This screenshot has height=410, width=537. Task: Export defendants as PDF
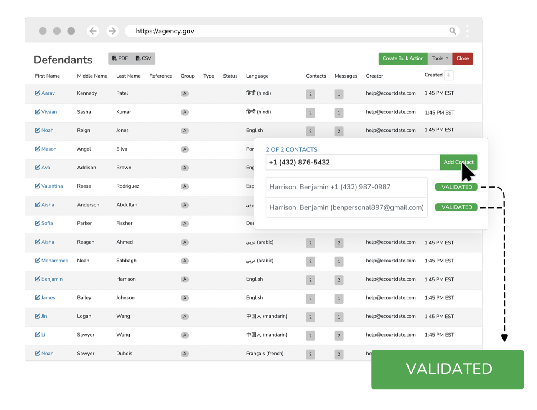pos(120,58)
